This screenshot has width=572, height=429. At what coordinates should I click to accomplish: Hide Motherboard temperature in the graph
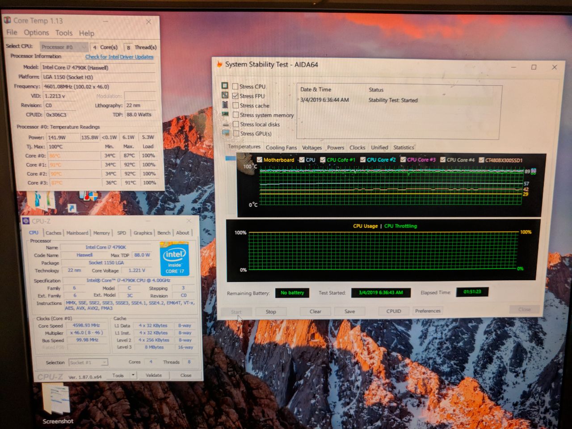point(260,160)
